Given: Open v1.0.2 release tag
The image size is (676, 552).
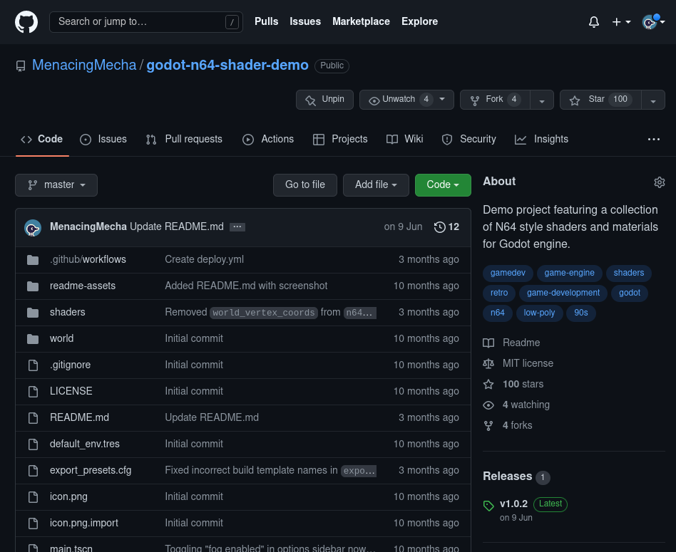Looking at the screenshot, I should (513, 504).
